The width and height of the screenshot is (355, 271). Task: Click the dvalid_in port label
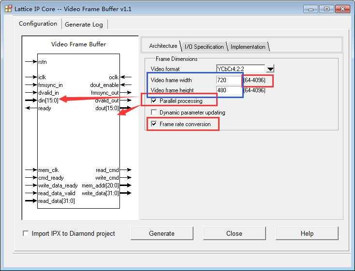[48, 93]
